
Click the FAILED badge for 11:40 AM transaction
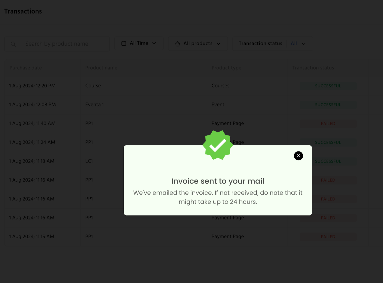click(328, 124)
